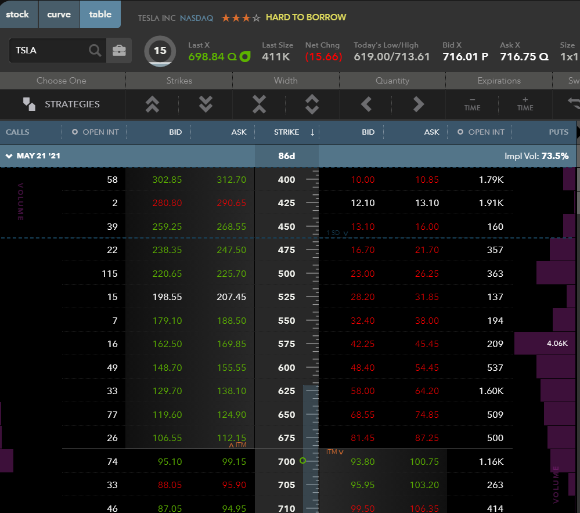
Task: Widen the width with diverging arrows icon
Action: click(x=312, y=104)
